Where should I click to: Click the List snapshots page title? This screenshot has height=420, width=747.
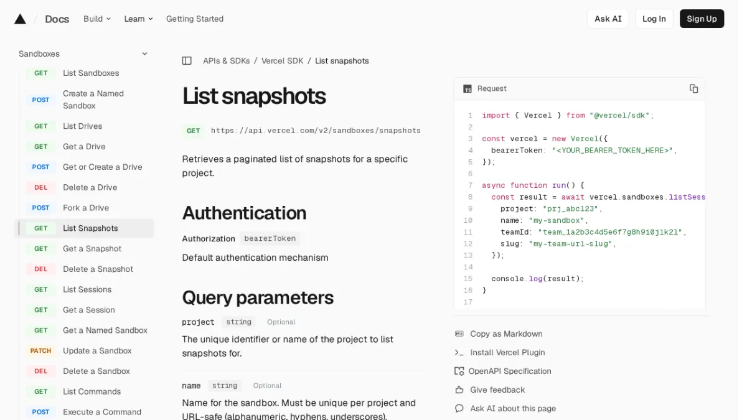click(254, 96)
